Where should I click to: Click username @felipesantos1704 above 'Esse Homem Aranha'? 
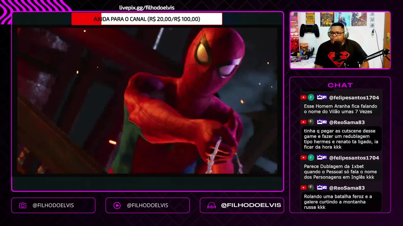(354, 98)
